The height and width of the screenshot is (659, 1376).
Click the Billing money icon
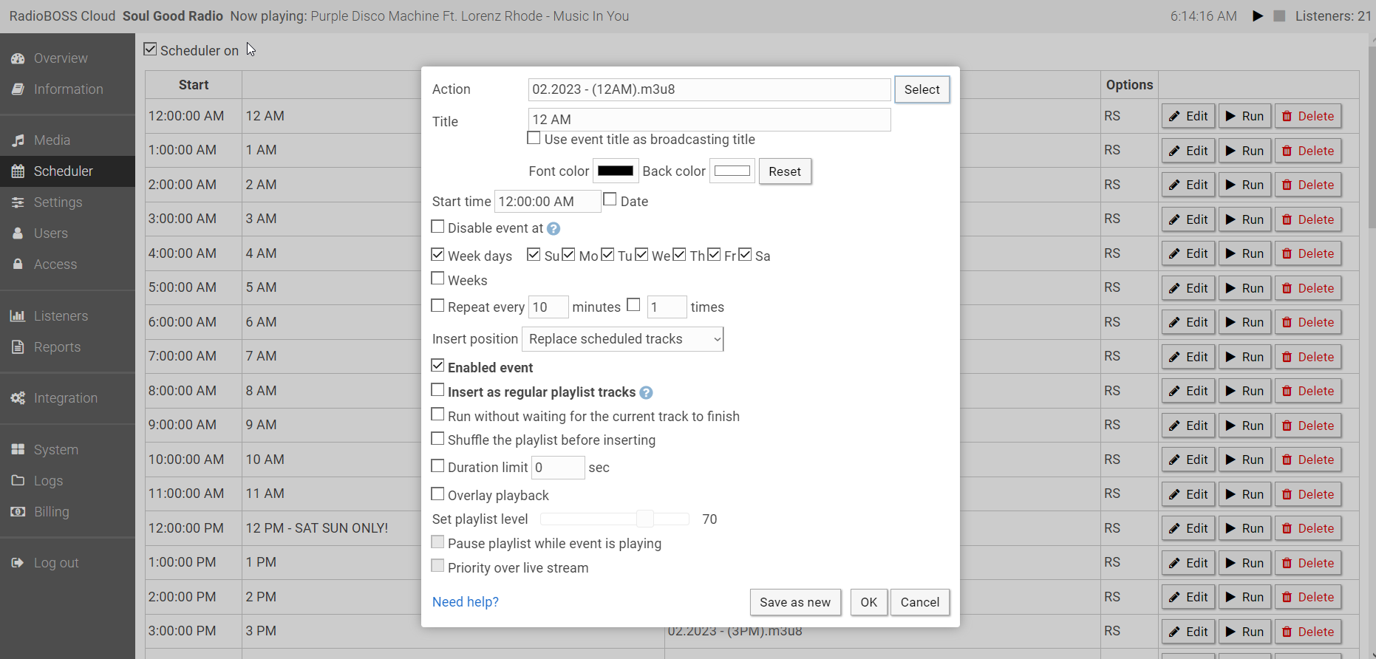tap(18, 512)
